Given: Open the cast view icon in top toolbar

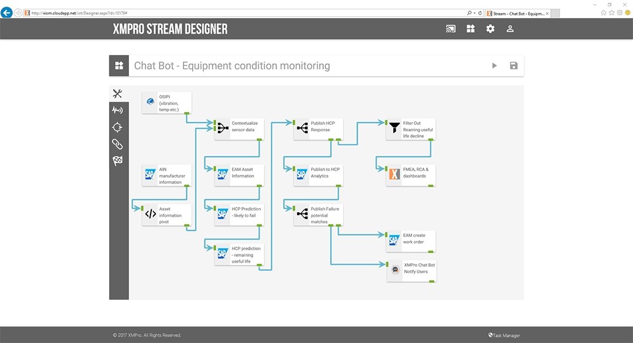Looking at the screenshot, I should pos(450,28).
